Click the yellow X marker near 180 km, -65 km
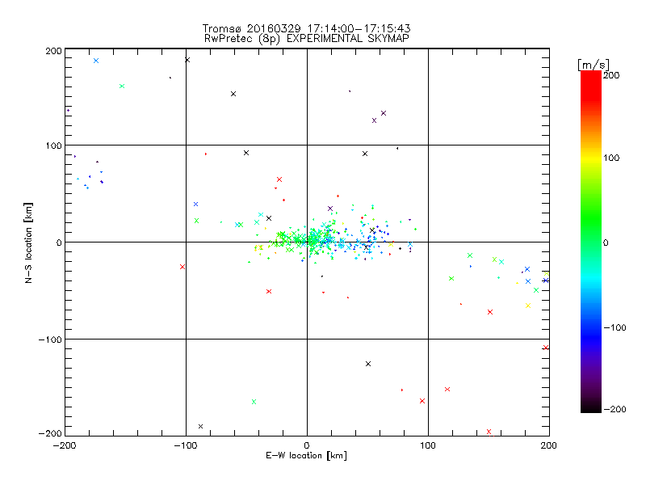646x485 pixels. [528, 306]
